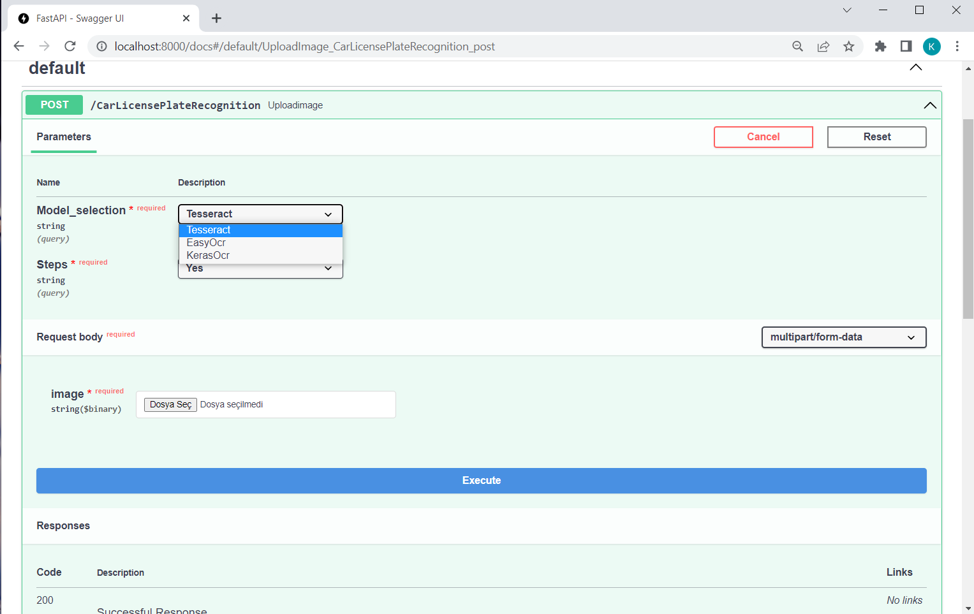Open the Extensions puzzle icon

[x=881, y=46]
